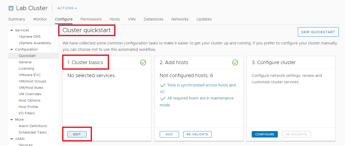Select VMware EVC in sidebar
345x146 pixels.
tap(30, 75)
